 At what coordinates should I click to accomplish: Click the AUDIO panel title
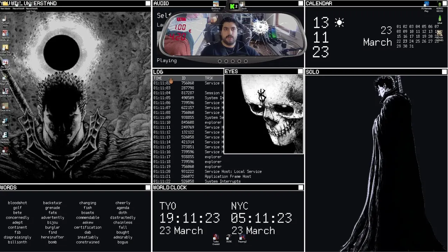click(x=161, y=3)
